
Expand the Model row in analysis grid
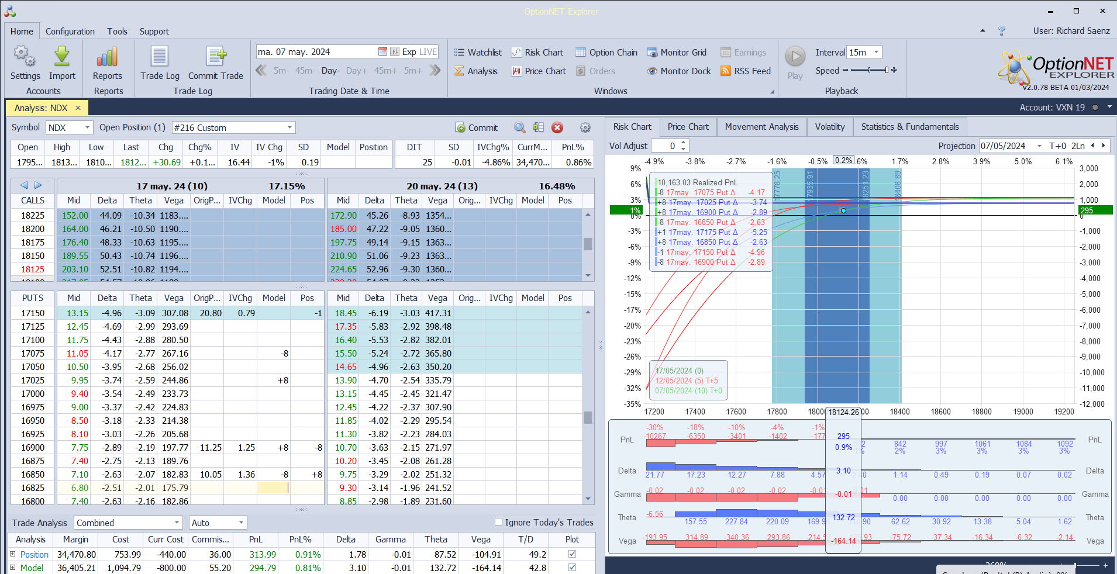point(12,568)
